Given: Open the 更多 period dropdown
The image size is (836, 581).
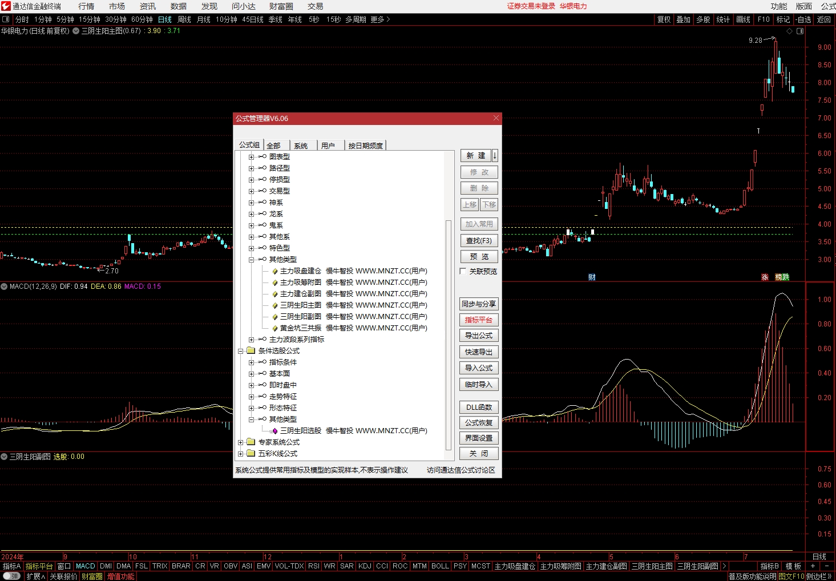Looking at the screenshot, I should pyautogui.click(x=380, y=19).
